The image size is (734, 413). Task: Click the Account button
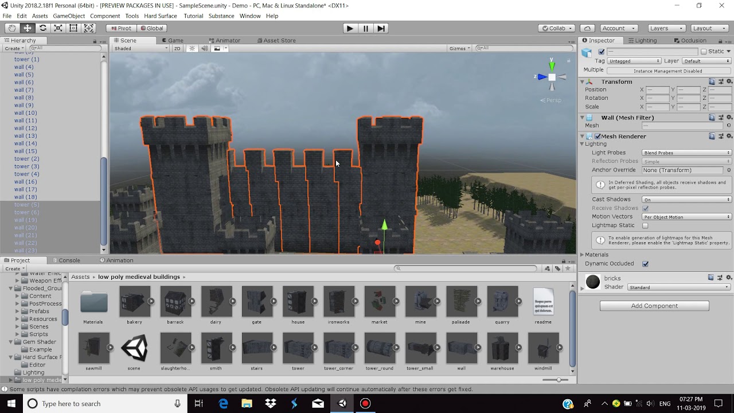618,28
